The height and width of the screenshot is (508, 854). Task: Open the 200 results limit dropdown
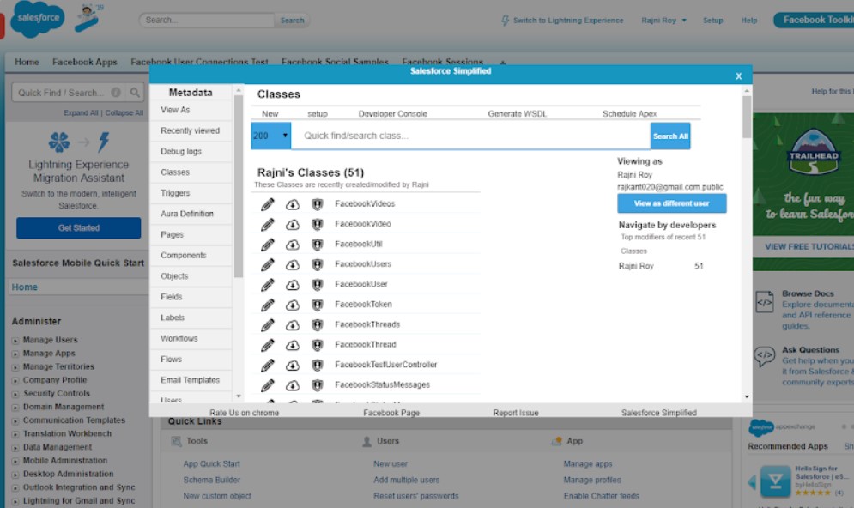tap(270, 136)
